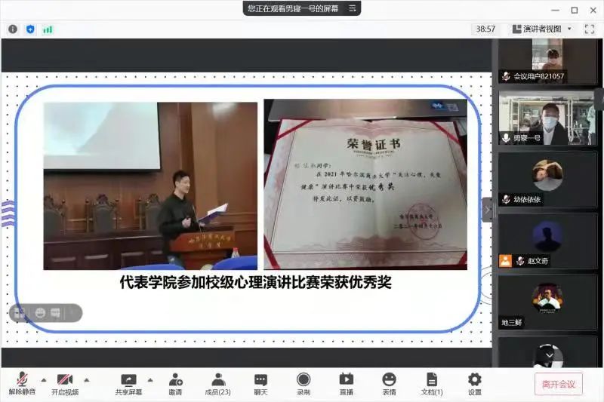Open the 聊天 chat window
This screenshot has height=402, width=604.
260,384
